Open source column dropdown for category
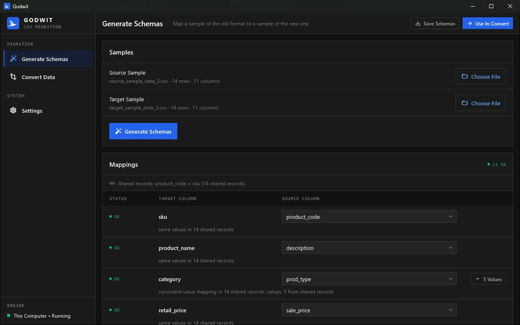This screenshot has width=520, height=325. point(369,279)
